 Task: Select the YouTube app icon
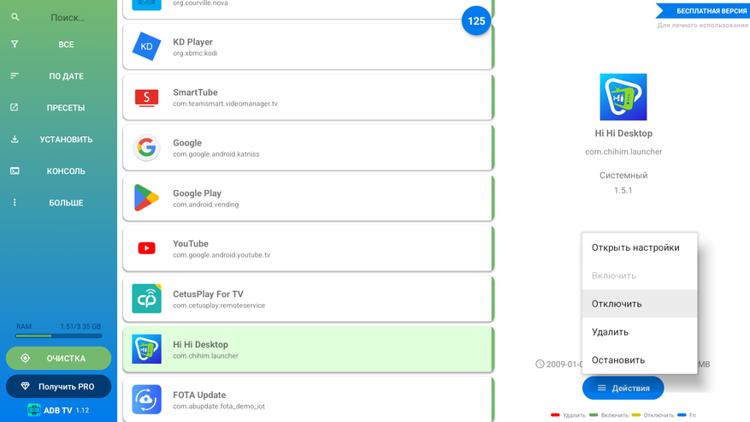point(146,248)
